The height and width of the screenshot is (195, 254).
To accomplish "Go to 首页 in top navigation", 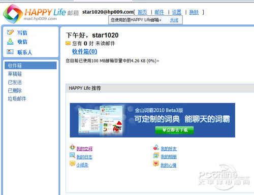I will [142, 12].
